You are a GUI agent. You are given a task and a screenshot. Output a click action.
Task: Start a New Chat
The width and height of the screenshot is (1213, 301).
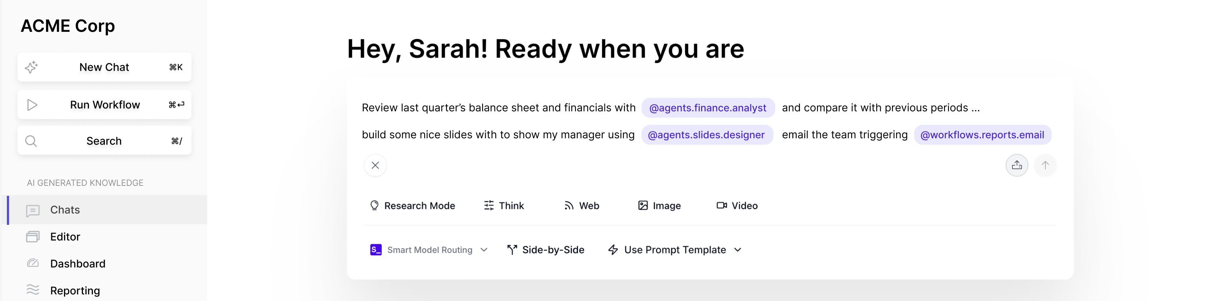104,67
